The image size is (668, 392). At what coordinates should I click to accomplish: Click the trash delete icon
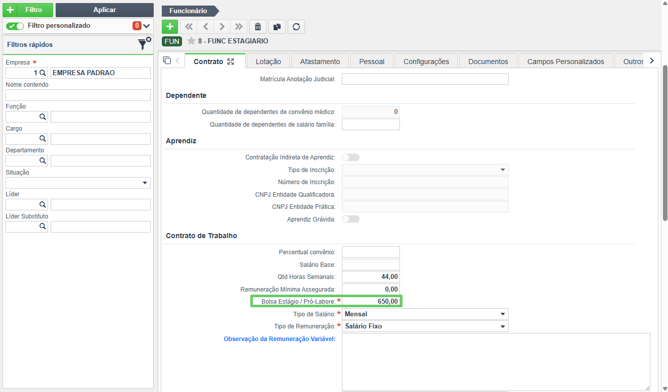(x=258, y=27)
